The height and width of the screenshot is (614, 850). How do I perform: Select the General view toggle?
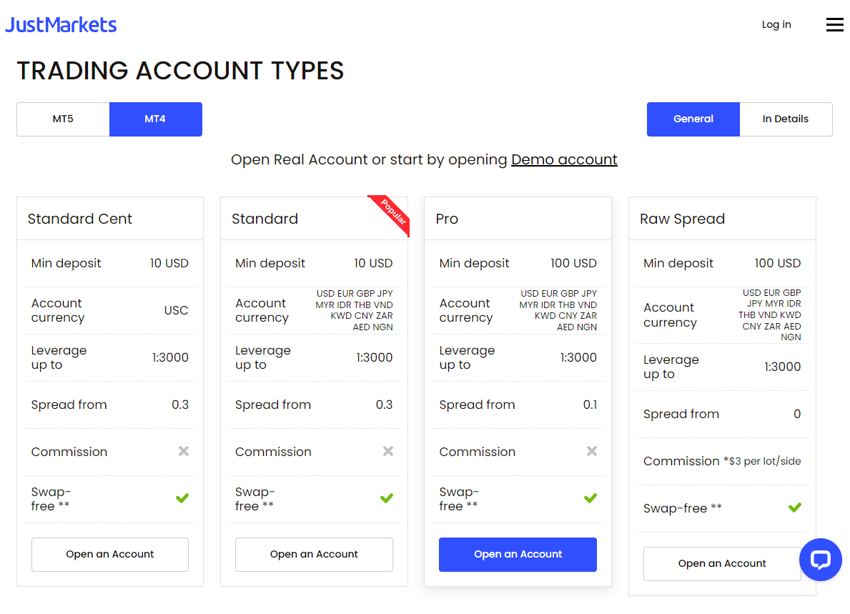coord(693,119)
